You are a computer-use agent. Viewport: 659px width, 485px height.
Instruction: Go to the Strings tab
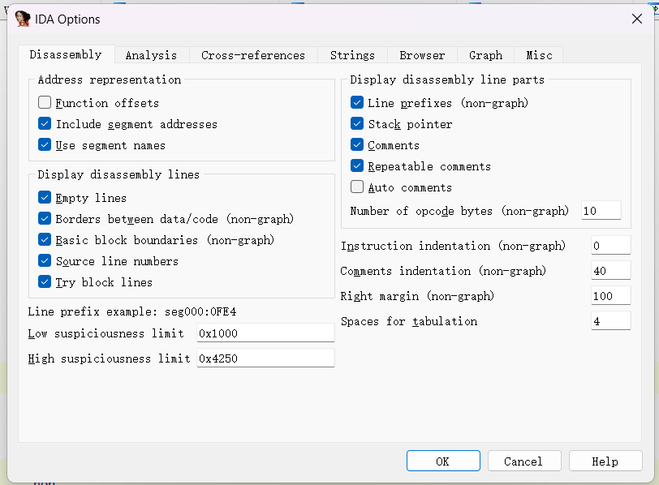click(x=352, y=55)
